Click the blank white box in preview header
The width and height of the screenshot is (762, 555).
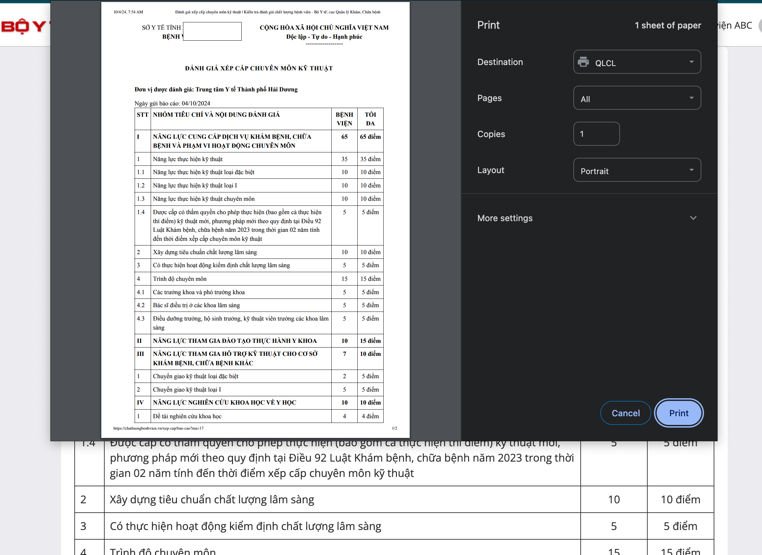(x=212, y=32)
